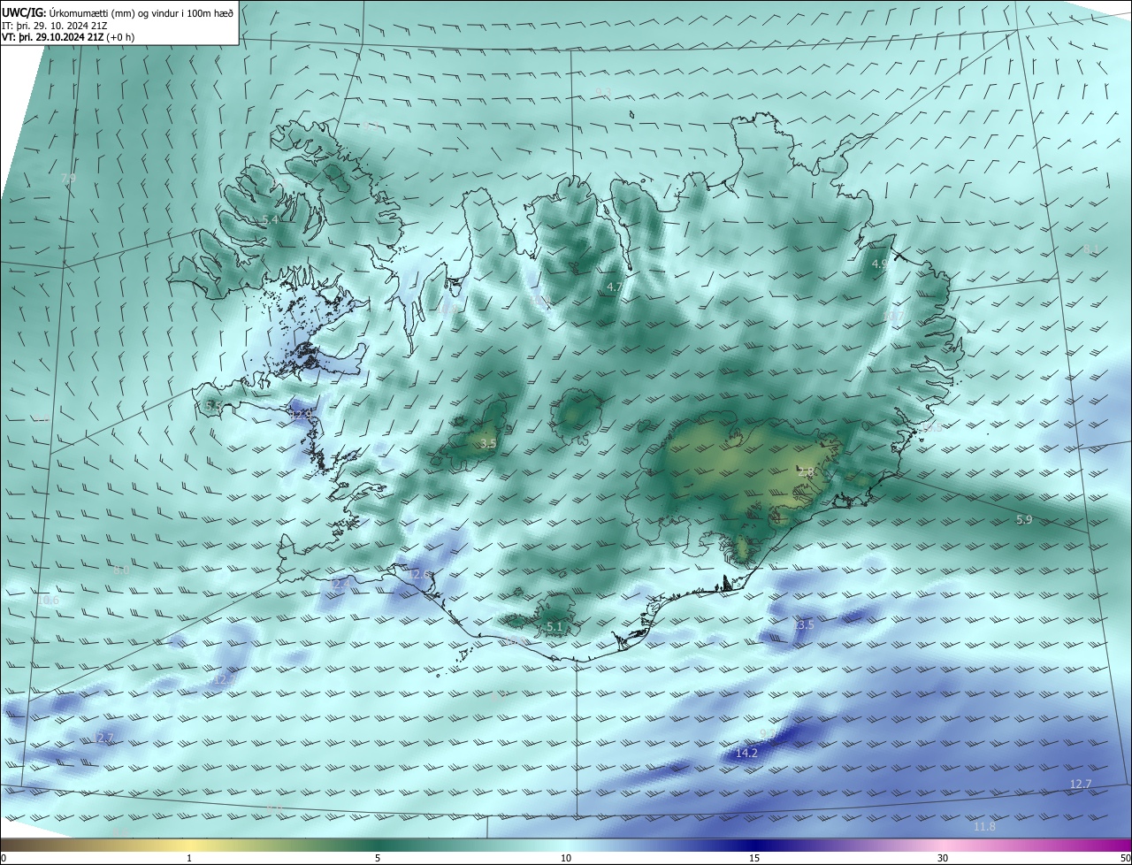The height and width of the screenshot is (865, 1132).
Task: Click the 12.6 value on the southwest coast
Action: point(420,575)
